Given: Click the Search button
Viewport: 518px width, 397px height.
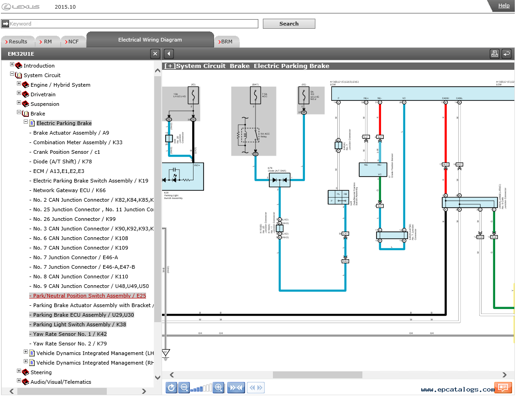Looking at the screenshot, I should tap(289, 24).
